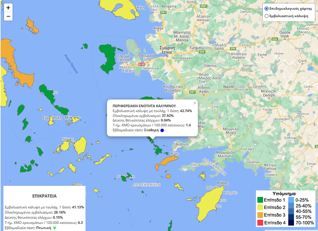Select the yellow Naxos island region
This screenshot has width=318, height=231.
tap(81, 146)
